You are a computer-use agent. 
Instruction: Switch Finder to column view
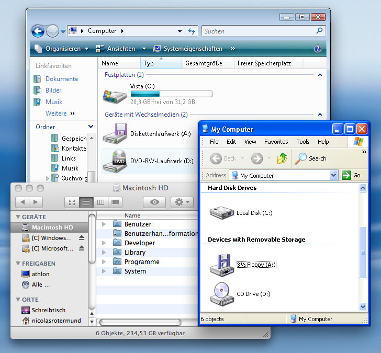100,202
